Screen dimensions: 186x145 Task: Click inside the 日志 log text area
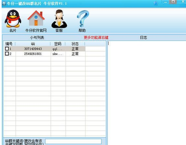(x=147, y=93)
